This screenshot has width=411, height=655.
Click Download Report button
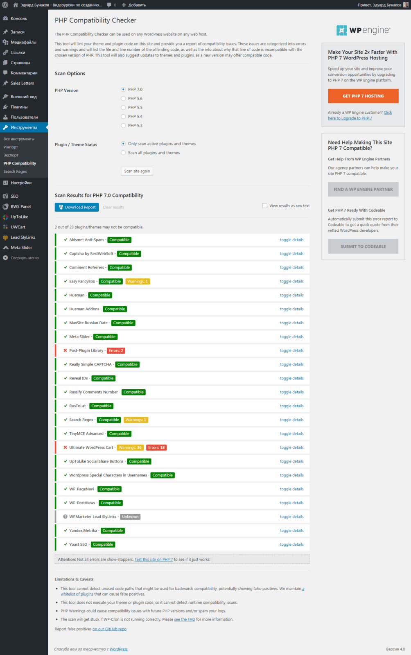tap(77, 207)
